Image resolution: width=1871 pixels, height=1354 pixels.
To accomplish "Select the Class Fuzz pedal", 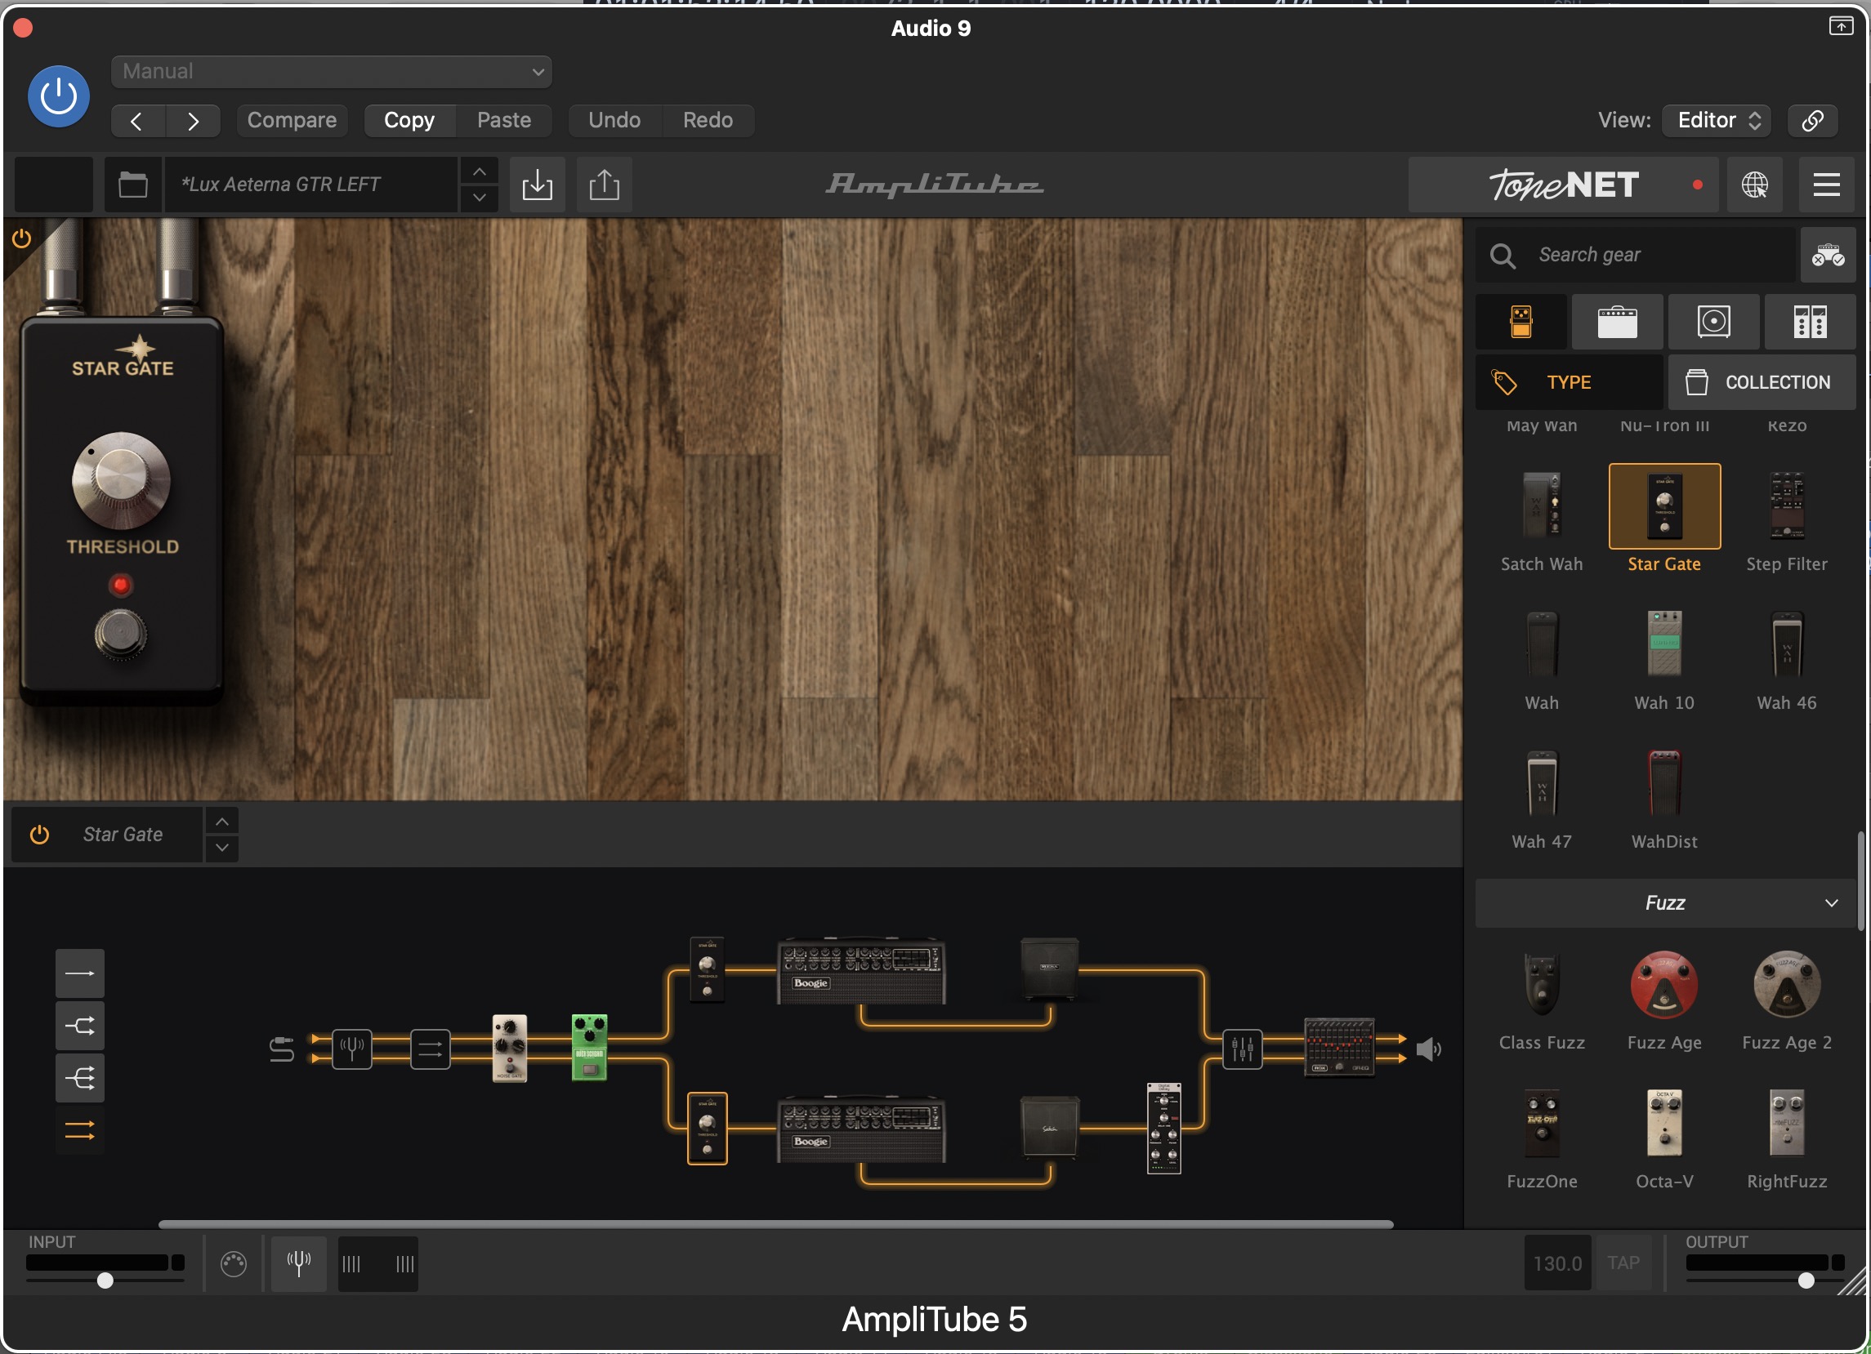I will pyautogui.click(x=1541, y=985).
